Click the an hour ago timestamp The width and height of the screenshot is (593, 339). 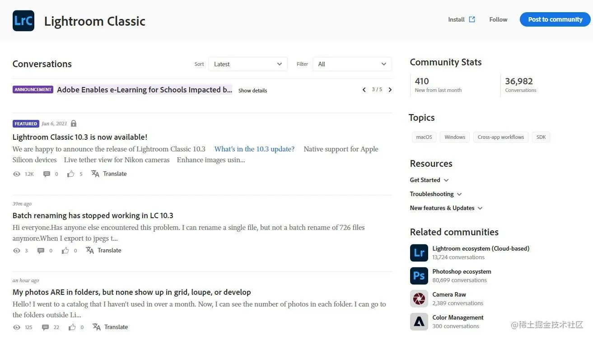point(26,280)
